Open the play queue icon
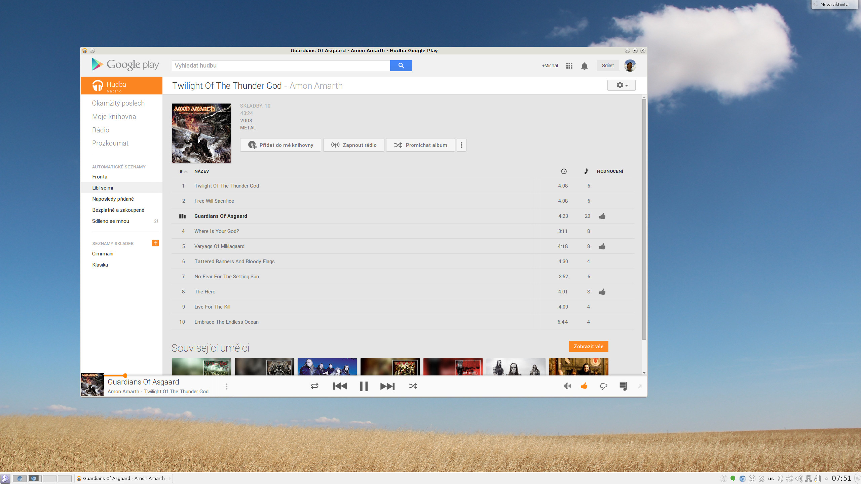The height and width of the screenshot is (484, 861). point(623,386)
